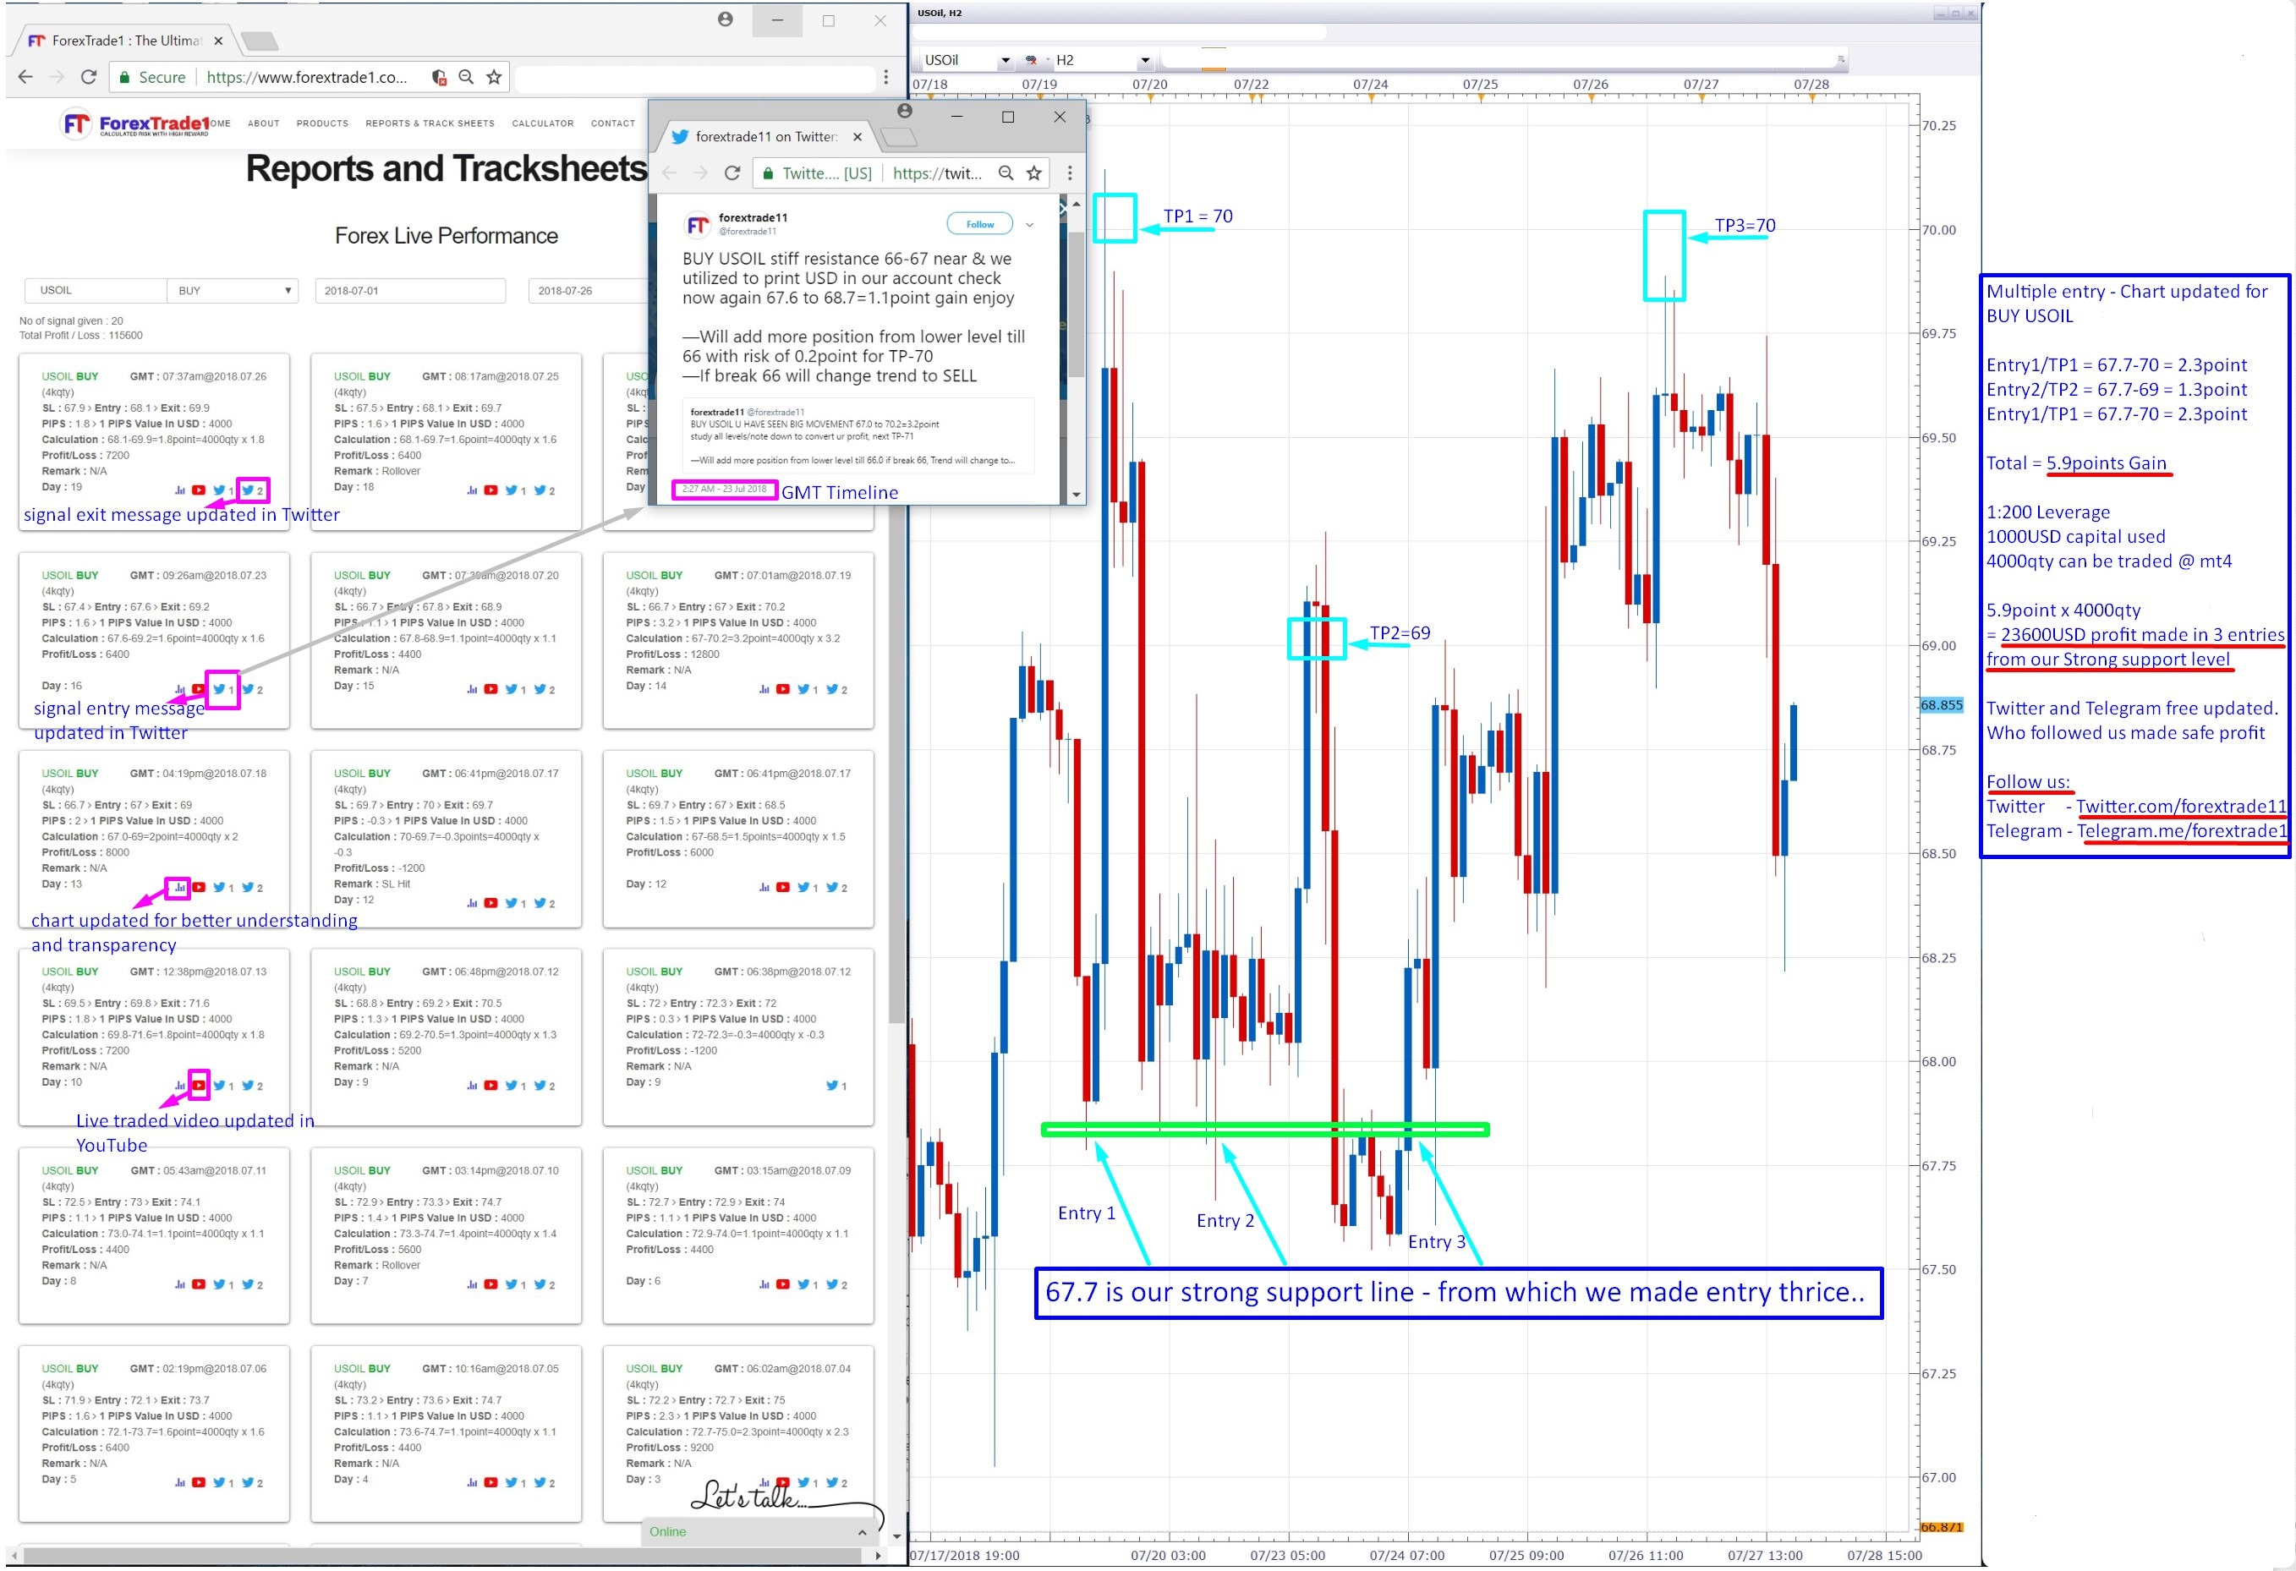The width and height of the screenshot is (2296, 1571).
Task: Open the YouTube icon on the SL Hit card
Action: [x=491, y=903]
